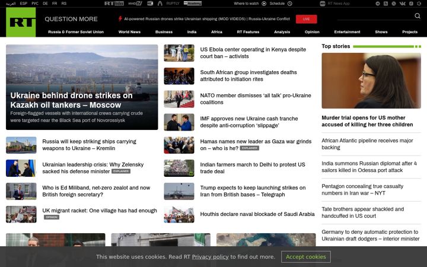Viewport: 427px width, 267px height.
Task: Open 'NATO member dismisses all talk' headline
Action: [256, 99]
